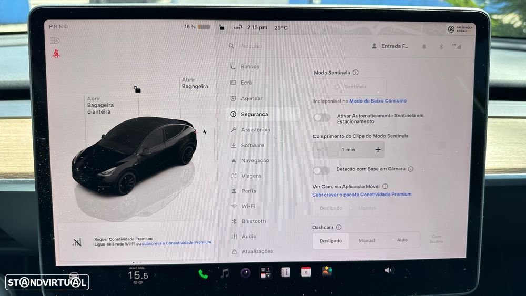Image resolution: width=526 pixels, height=296 pixels.
Task: Tap the 15.5 temperature setting
Action: pos(138,276)
